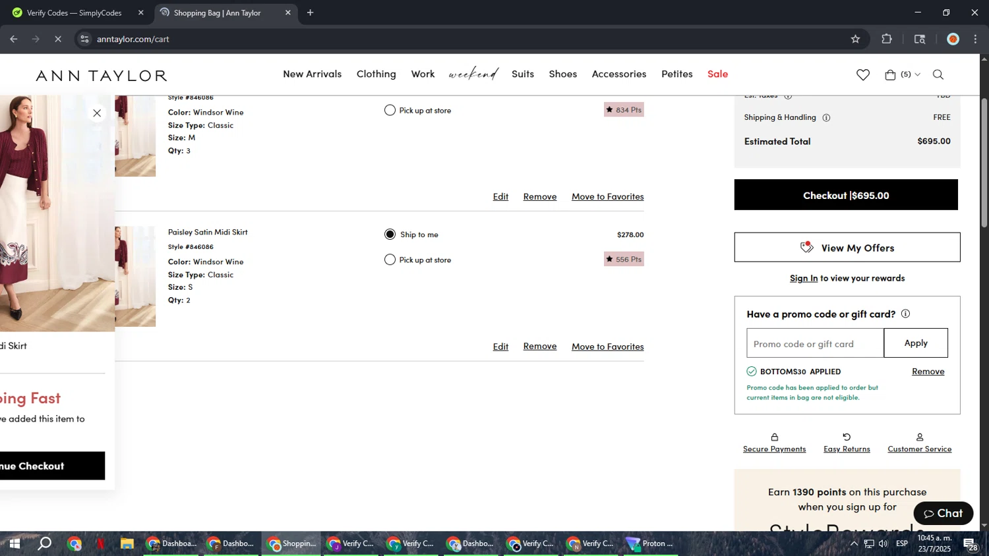Viewport: 989px width, 556px height.
Task: Open the shopping bag icon
Action: pos(890,75)
